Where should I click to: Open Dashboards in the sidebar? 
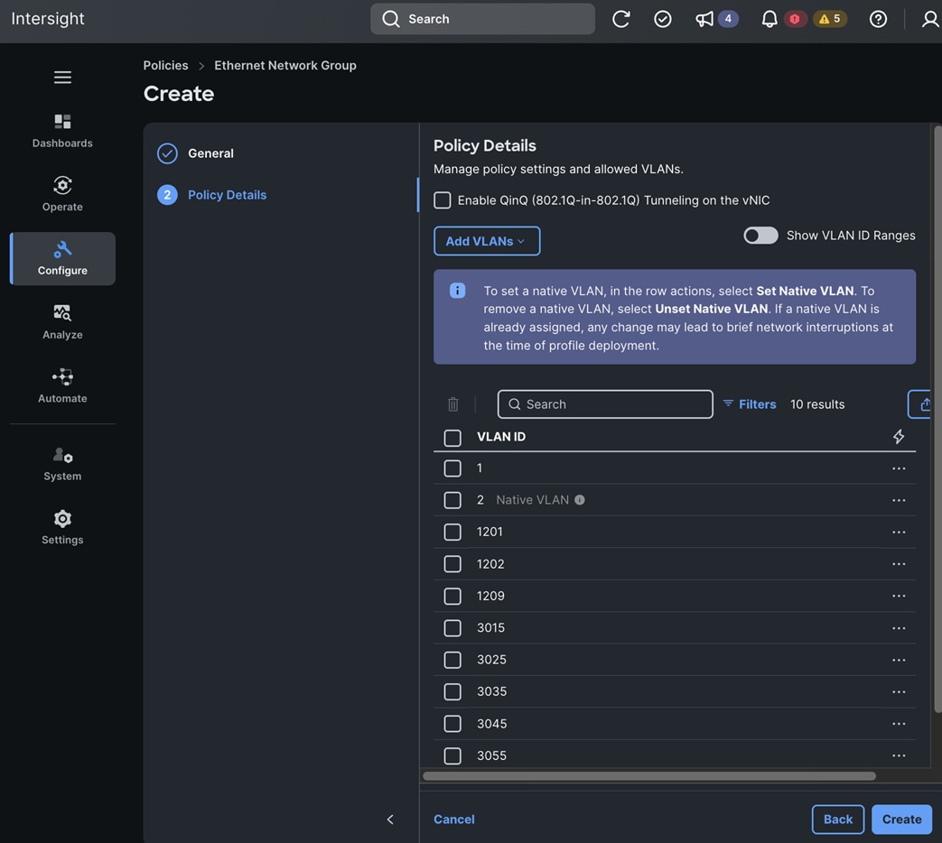pyautogui.click(x=62, y=130)
